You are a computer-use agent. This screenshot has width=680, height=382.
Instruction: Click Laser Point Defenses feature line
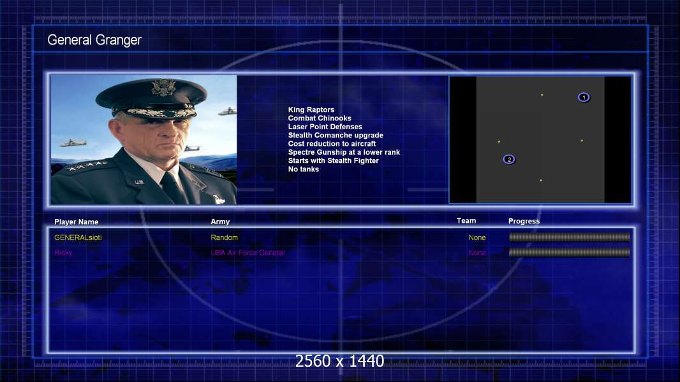tap(325, 127)
